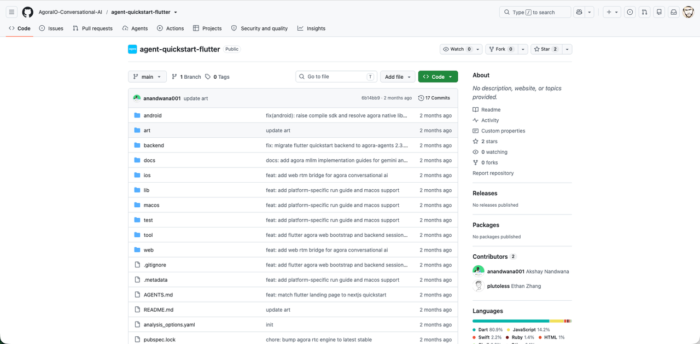Click the repository owner avatar icon
700x344 pixels.
pyautogui.click(x=132, y=49)
